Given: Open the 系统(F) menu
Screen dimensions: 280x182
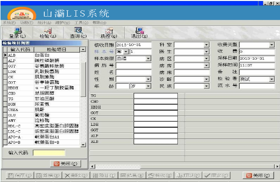Looking at the screenshot, I should click(9, 23).
